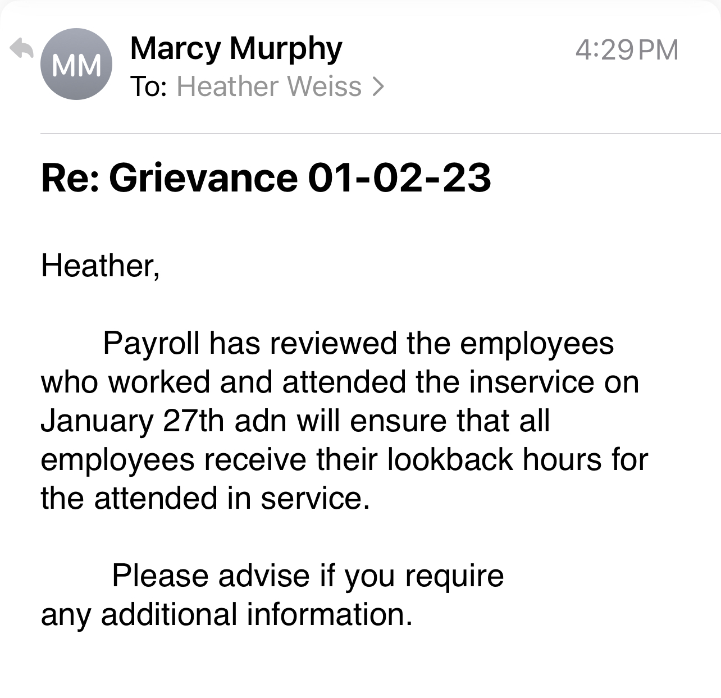
Task: Click the word "Payroll" in the body
Action: (x=151, y=343)
